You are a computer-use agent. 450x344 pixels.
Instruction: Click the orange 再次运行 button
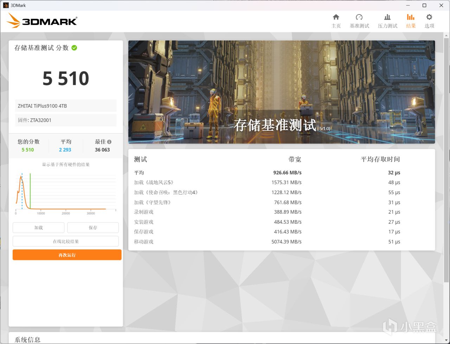point(67,255)
